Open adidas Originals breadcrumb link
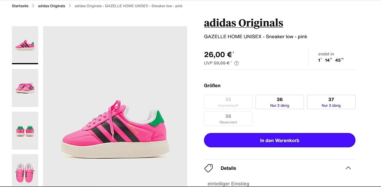381x187 pixels. 51,6
